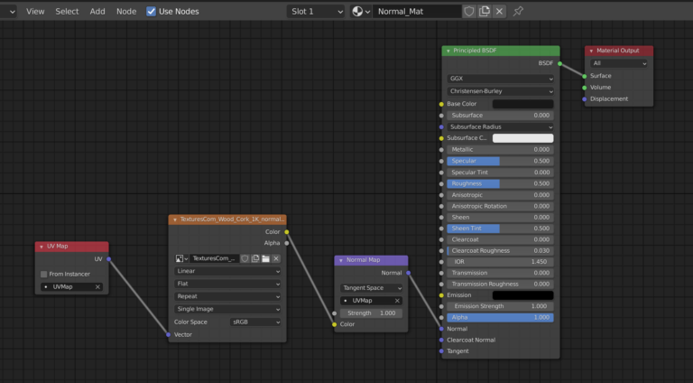Click the UV output socket

pyautogui.click(x=108, y=259)
